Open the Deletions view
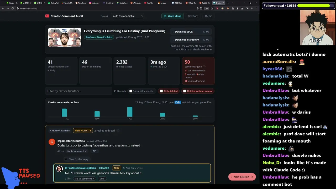The image size is (336, 189). 193,16
